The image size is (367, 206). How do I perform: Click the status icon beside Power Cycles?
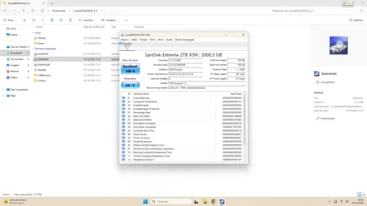point(124,134)
